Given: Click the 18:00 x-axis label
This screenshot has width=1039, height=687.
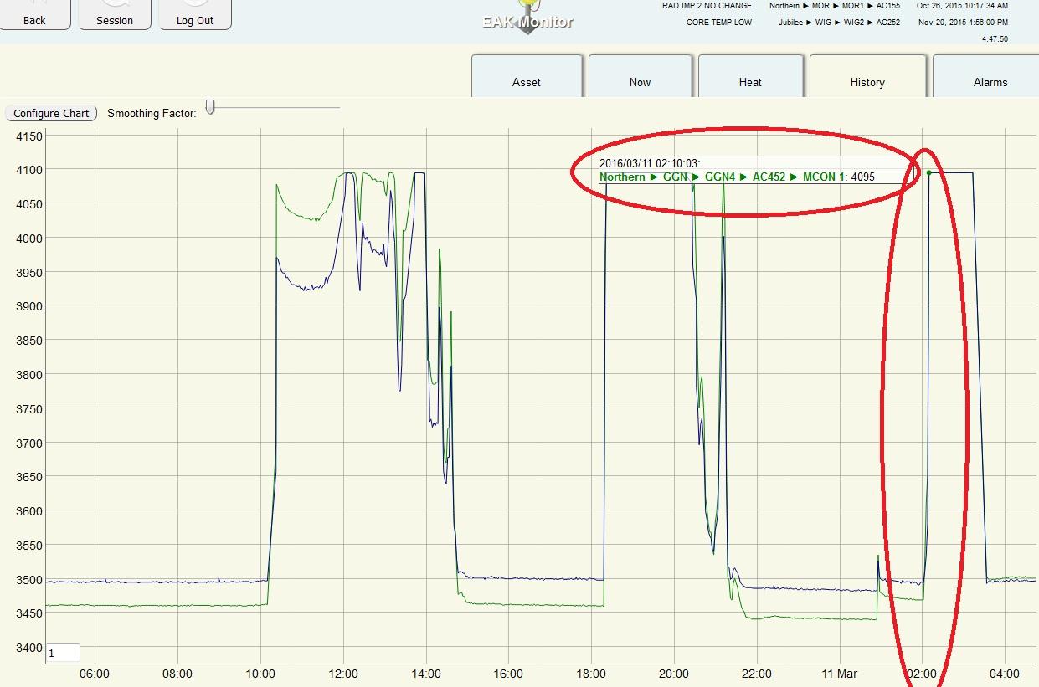Looking at the screenshot, I should pos(591,674).
